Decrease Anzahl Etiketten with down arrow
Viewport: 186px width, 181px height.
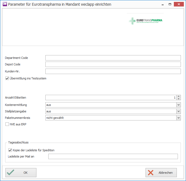pyautogui.click(x=179, y=99)
